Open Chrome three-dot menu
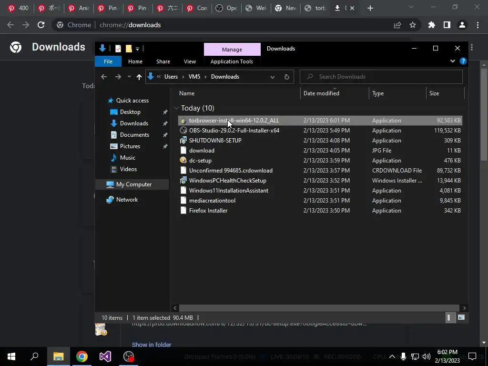 [478, 25]
